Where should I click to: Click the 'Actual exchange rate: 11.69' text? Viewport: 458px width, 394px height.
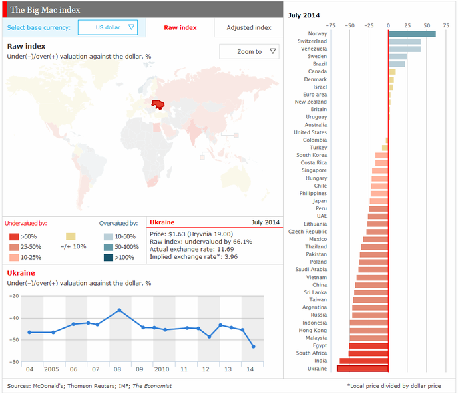(192, 249)
